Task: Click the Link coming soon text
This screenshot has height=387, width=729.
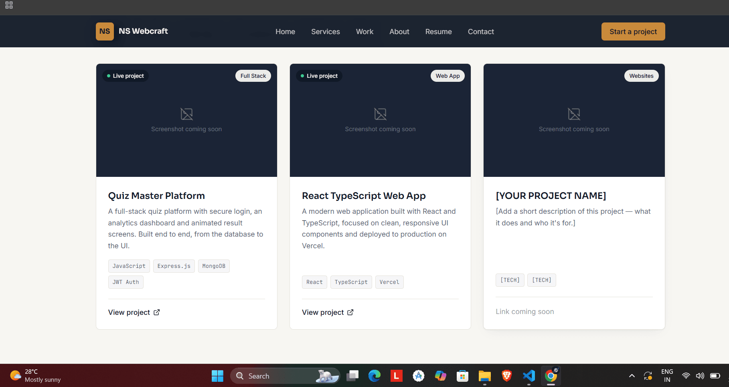Action: click(524, 312)
